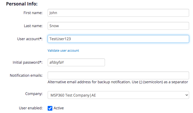
Task: Focus the First name field containing John
Action: coord(118,13)
